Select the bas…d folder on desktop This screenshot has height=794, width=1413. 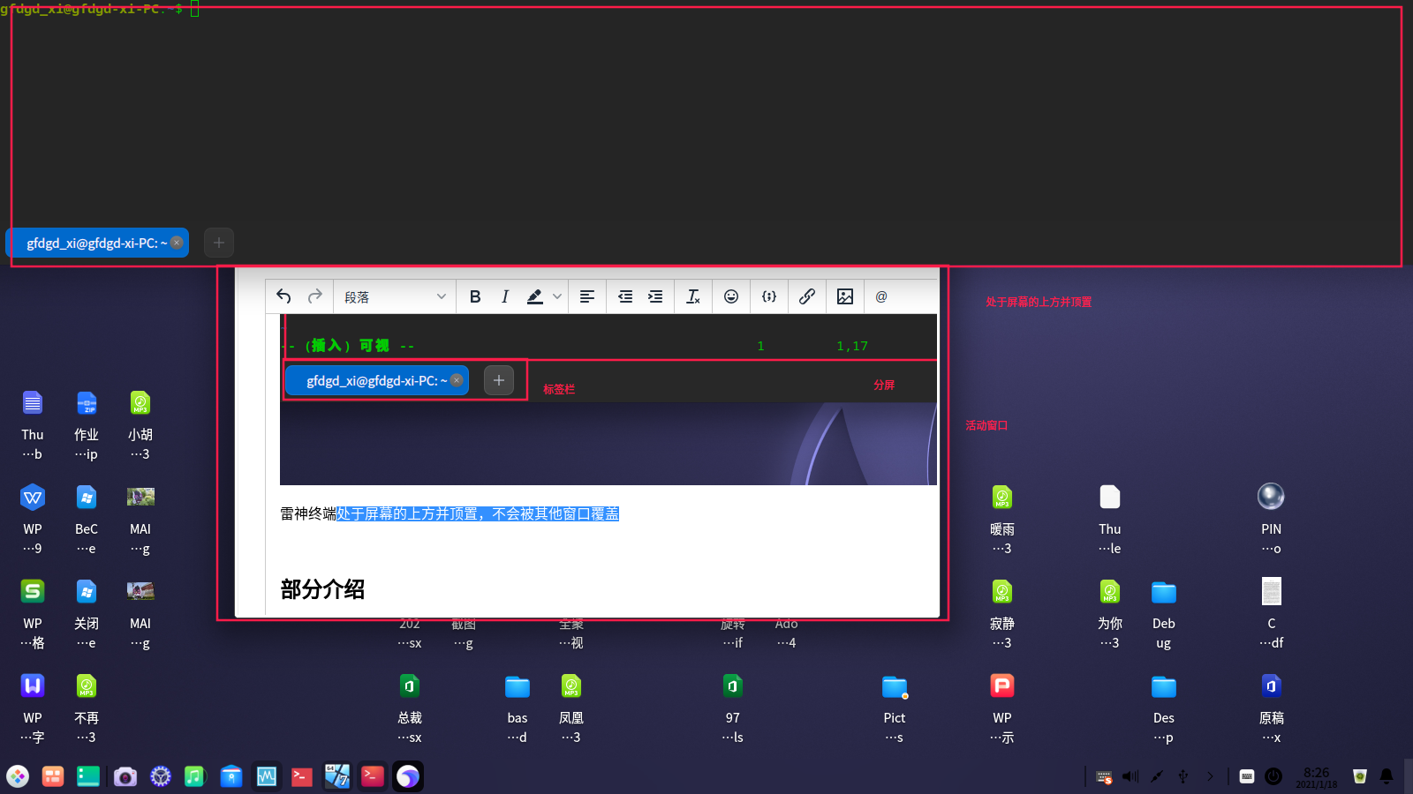point(518,708)
